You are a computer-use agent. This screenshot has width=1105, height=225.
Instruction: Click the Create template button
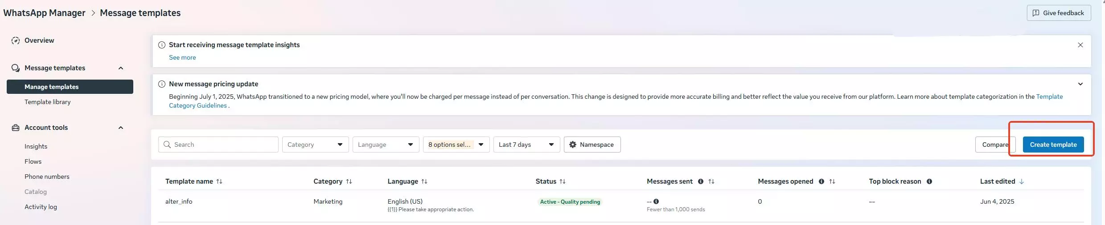click(1053, 145)
